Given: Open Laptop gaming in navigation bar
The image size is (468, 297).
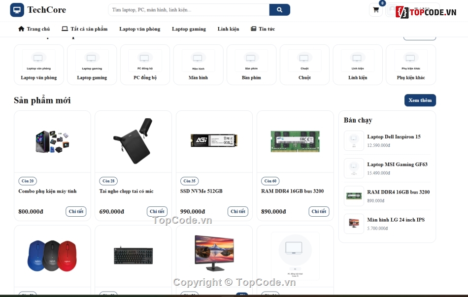Looking at the screenshot, I should [x=189, y=29].
